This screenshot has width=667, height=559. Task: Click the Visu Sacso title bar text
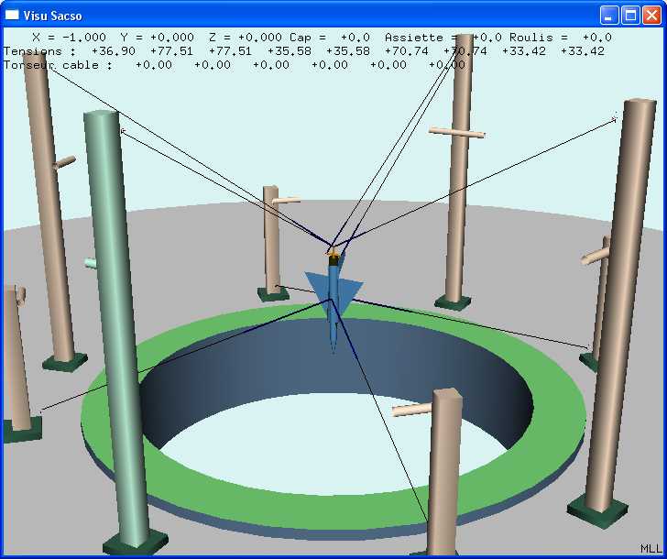click(53, 16)
